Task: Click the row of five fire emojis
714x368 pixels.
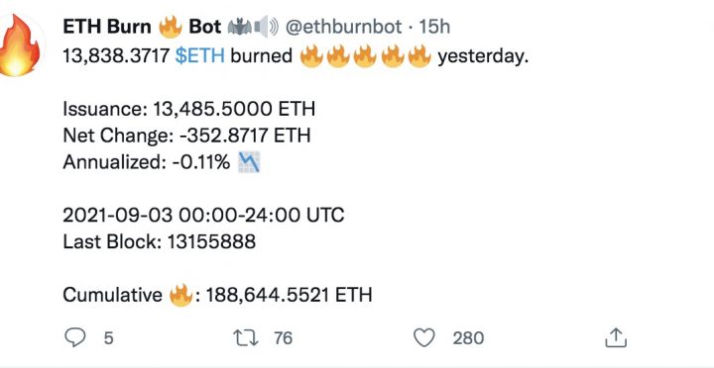Action: pos(365,56)
